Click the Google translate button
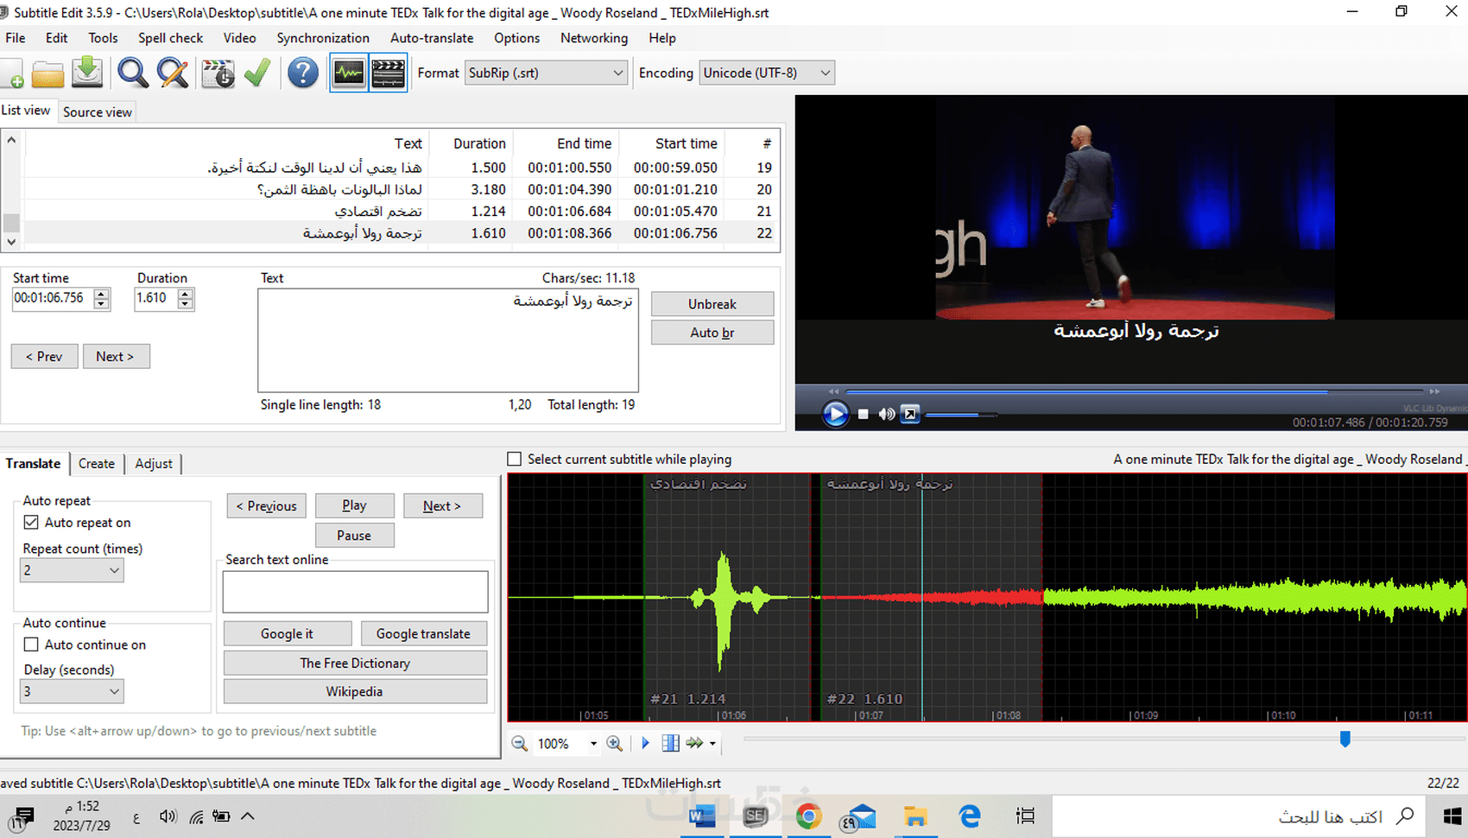The height and width of the screenshot is (838, 1468). [x=423, y=634]
